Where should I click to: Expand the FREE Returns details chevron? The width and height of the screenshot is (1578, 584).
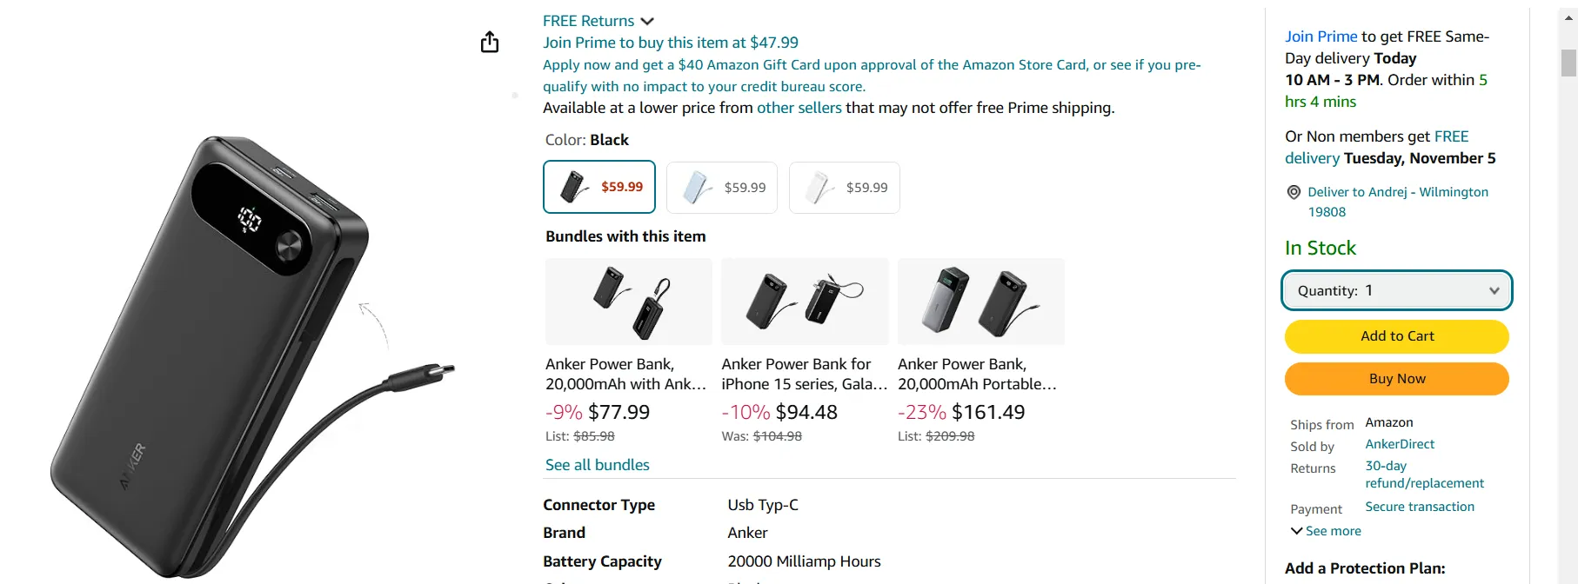[647, 20]
